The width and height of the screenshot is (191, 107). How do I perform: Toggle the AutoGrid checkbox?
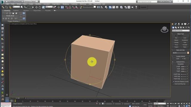[176, 36]
